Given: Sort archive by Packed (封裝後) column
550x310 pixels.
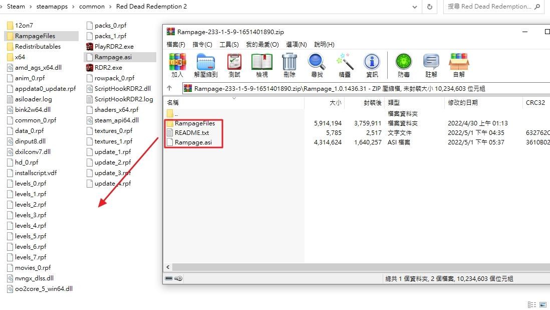Looking at the screenshot, I should point(365,102).
